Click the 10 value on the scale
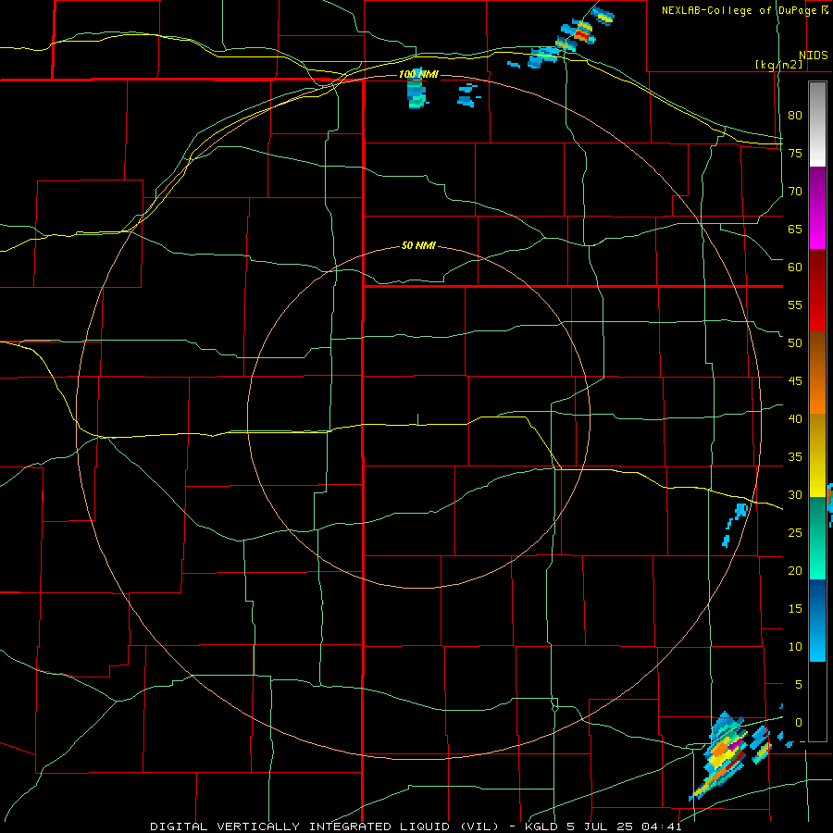 795,647
